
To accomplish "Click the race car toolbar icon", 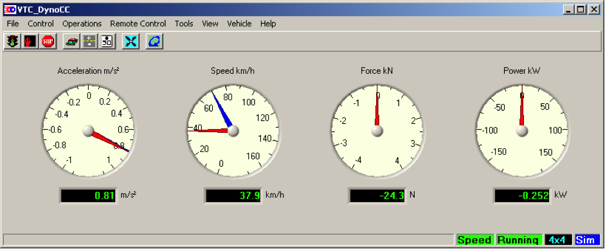I will (71, 41).
